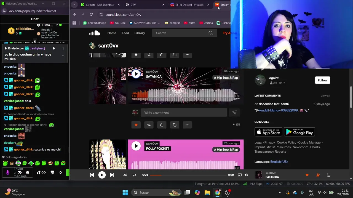Open the cast-to-device icon in the player

pyautogui.click(x=240, y=175)
